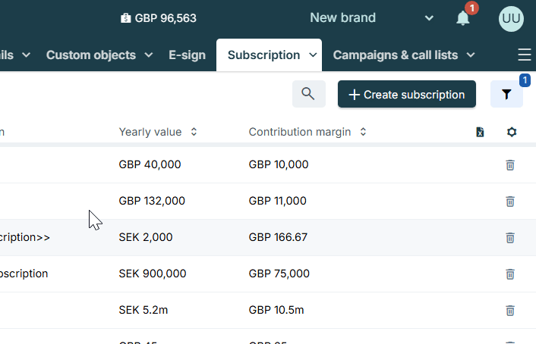This screenshot has height=344, width=536.
Task: Click the money bag pipeline icon
Action: 125,18
